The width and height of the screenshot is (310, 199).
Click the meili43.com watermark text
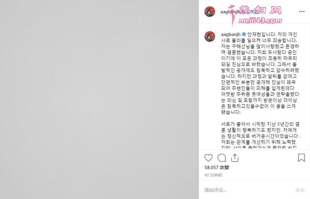coord(260,21)
